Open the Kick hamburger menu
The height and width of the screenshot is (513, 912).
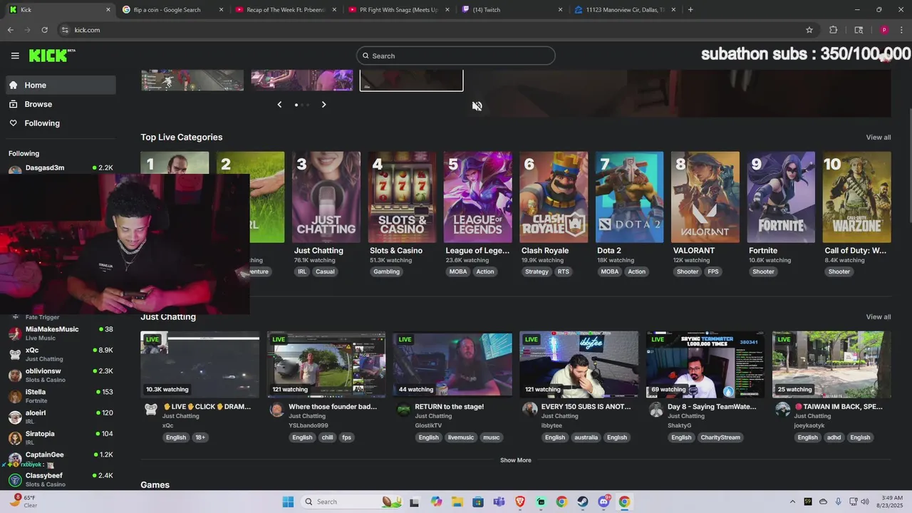click(15, 56)
